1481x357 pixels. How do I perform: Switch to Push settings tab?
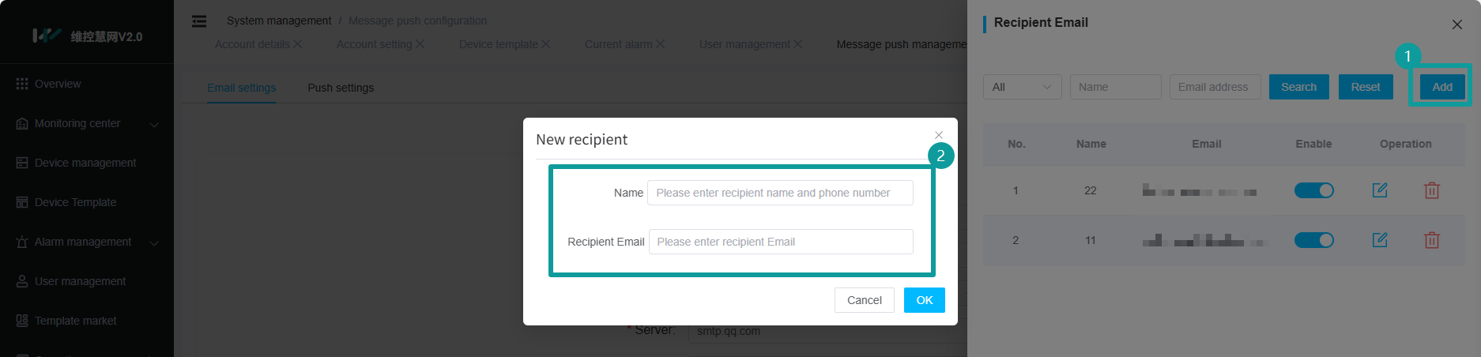[x=341, y=88]
